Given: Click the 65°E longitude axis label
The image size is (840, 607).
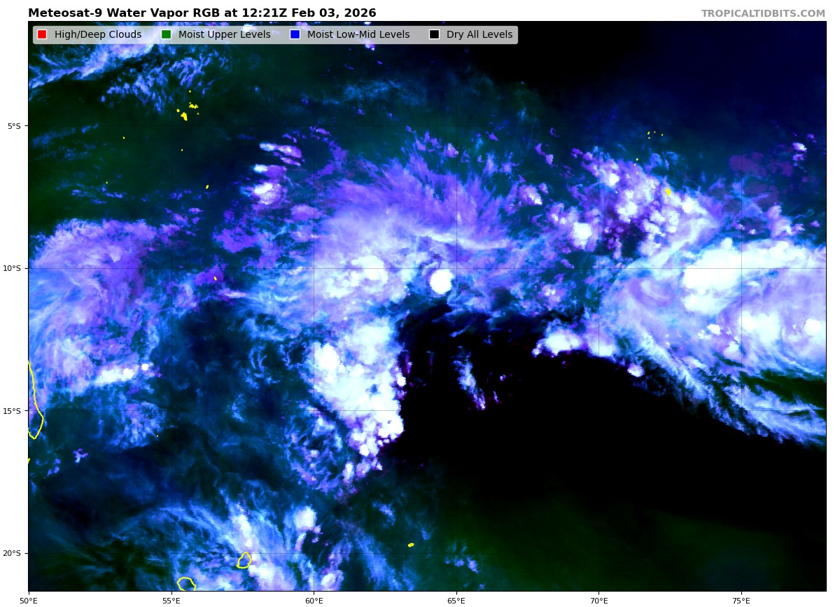Looking at the screenshot, I should pyautogui.click(x=456, y=601).
